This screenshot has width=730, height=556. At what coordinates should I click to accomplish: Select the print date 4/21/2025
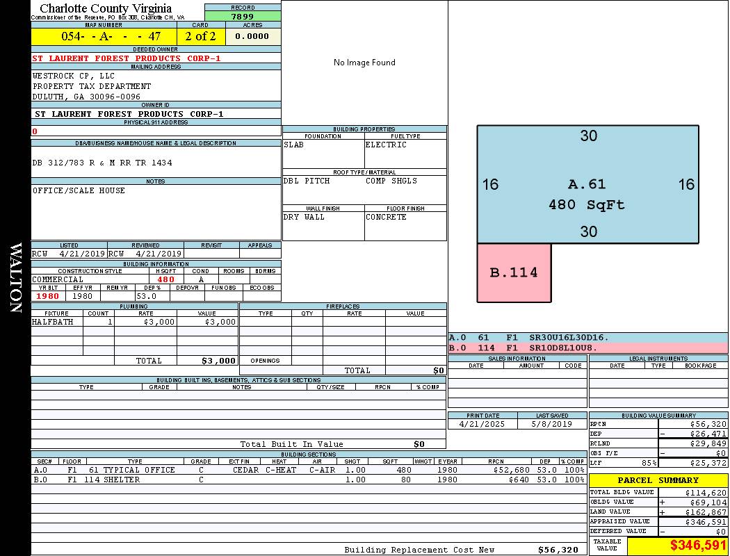pyautogui.click(x=482, y=424)
